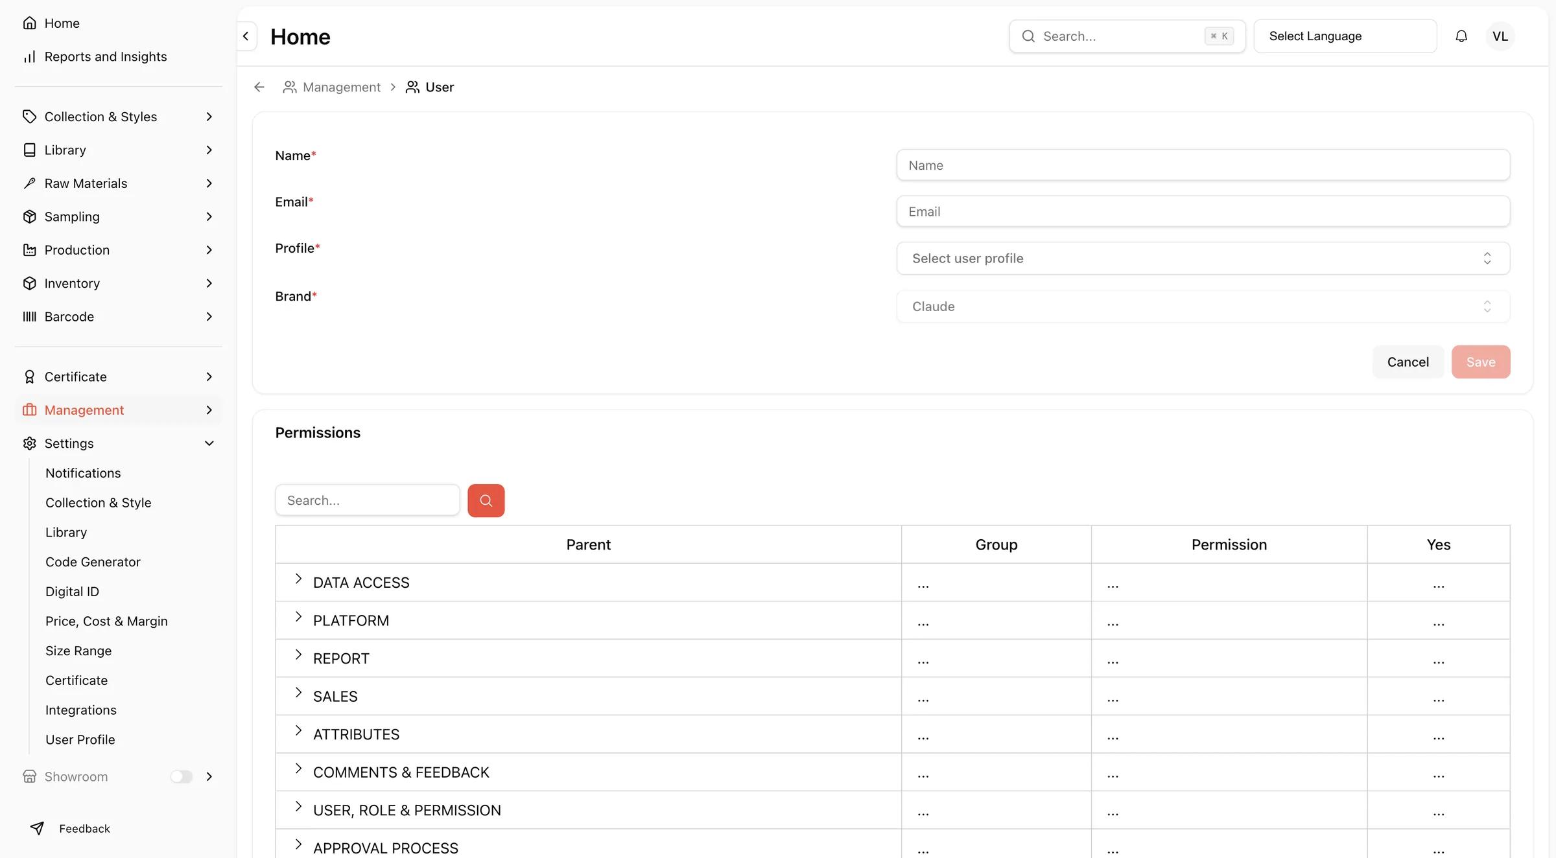The width and height of the screenshot is (1556, 858).
Task: Open the Brand dropdown showing Claude
Action: pos(1203,306)
